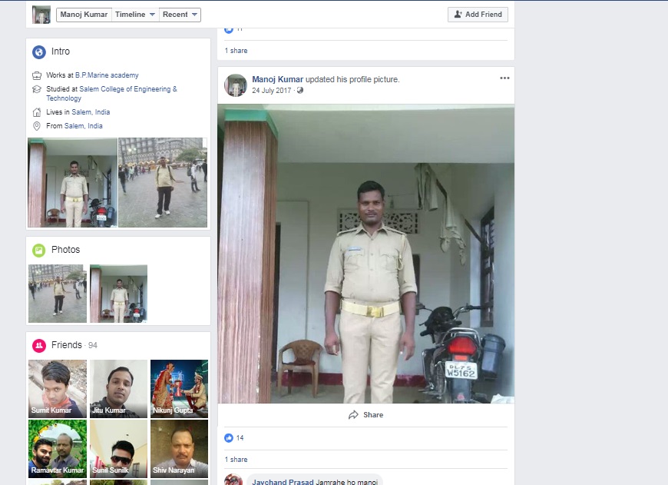The width and height of the screenshot is (668, 485).
Task: Click the green Photos section icon
Action: click(x=38, y=250)
